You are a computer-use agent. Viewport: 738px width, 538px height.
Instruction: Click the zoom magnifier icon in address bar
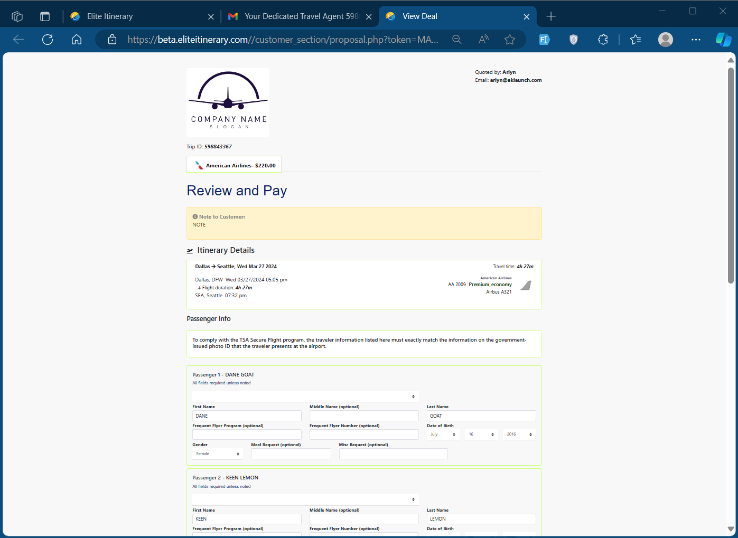[457, 40]
